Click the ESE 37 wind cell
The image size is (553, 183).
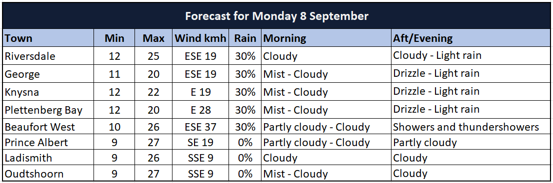tap(200, 126)
